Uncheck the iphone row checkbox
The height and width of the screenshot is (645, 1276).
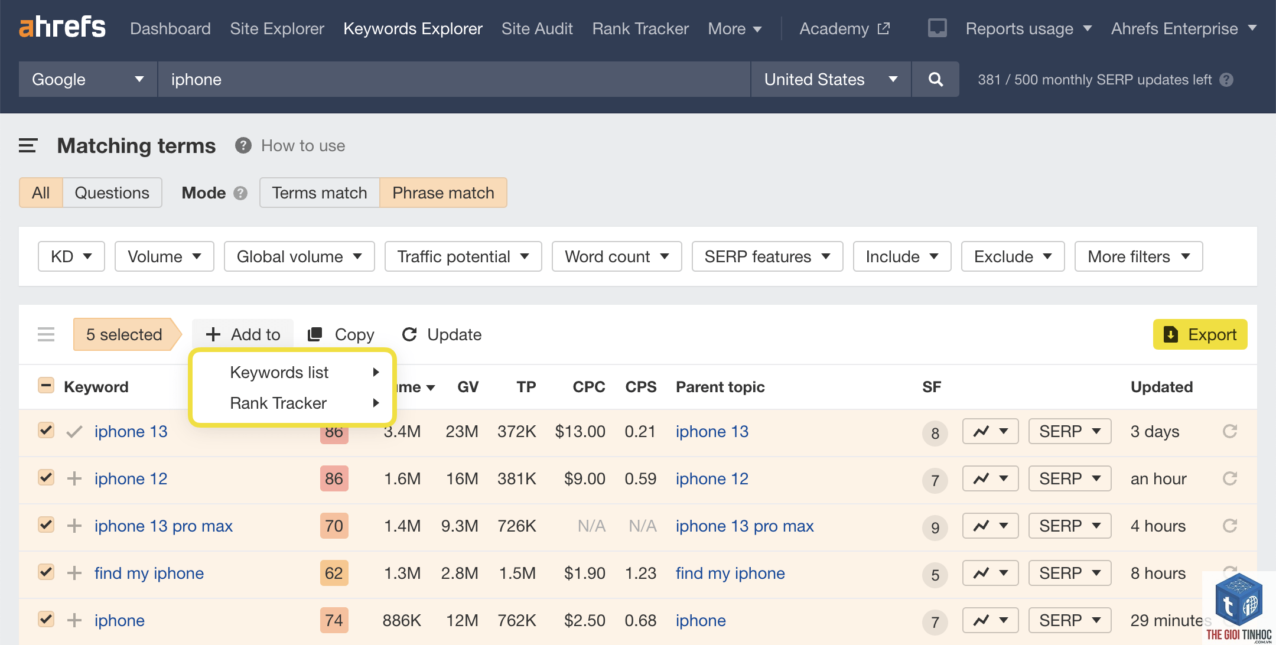[46, 619]
